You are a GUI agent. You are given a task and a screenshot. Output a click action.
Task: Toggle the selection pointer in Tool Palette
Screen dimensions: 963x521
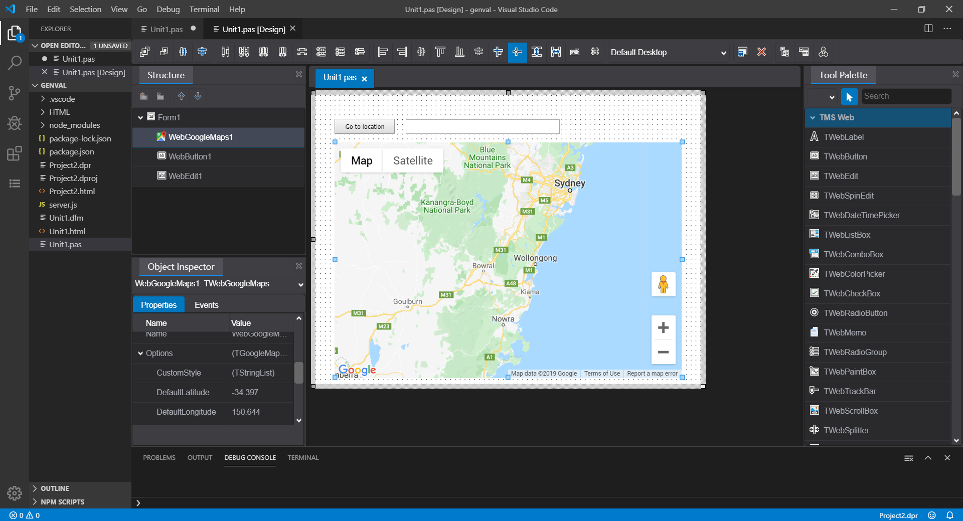[849, 96]
